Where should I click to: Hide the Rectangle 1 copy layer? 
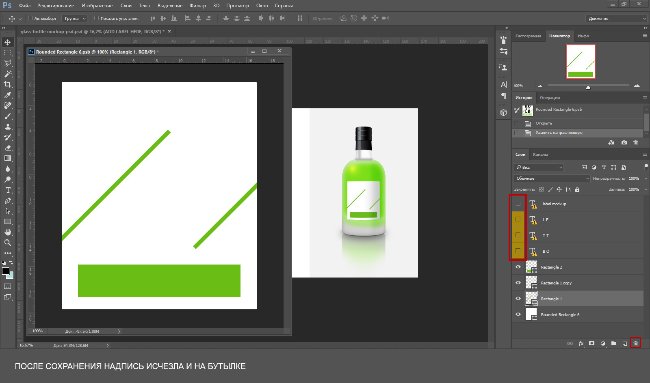(x=518, y=283)
